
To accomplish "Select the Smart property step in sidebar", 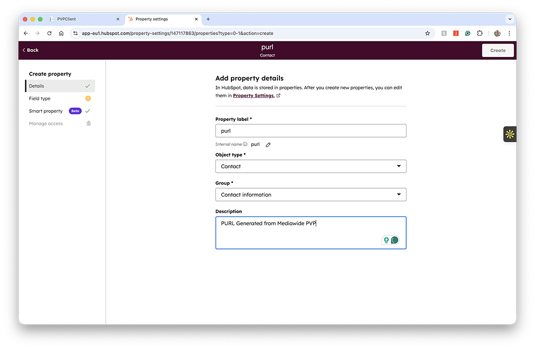I will pyautogui.click(x=46, y=111).
